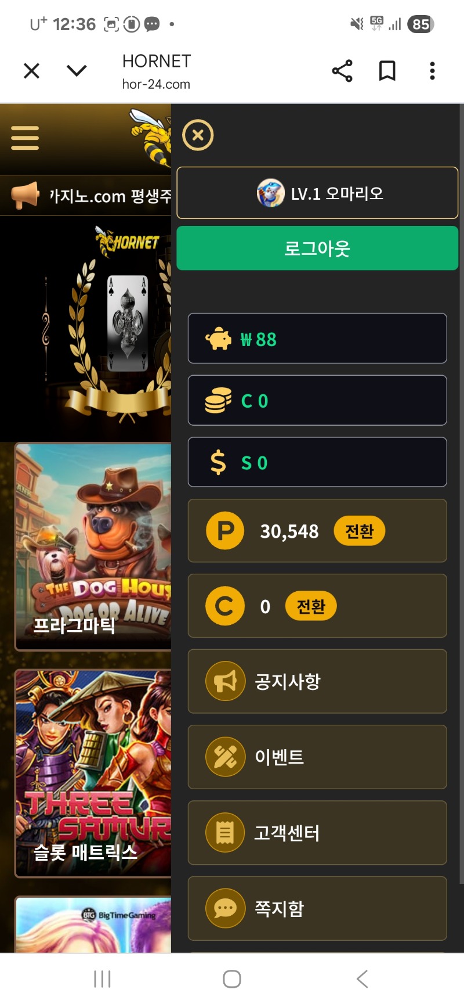Click the 로그아웃 logout button

click(317, 248)
